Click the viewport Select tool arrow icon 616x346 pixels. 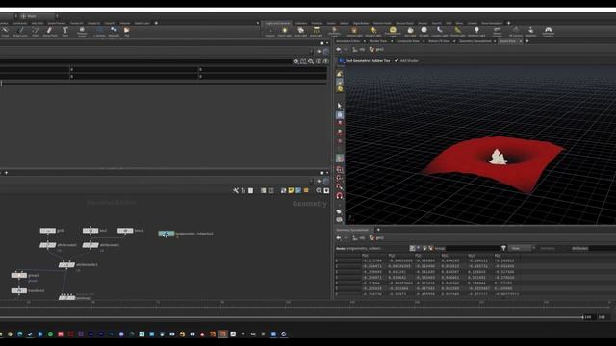coord(340,106)
